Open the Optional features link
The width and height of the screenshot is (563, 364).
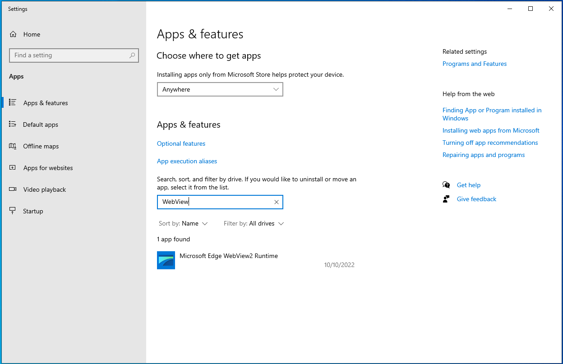(x=181, y=143)
